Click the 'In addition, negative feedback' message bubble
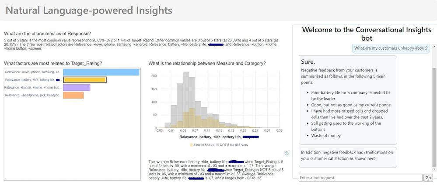This screenshot has width=437, height=195. pyautogui.click(x=348, y=157)
